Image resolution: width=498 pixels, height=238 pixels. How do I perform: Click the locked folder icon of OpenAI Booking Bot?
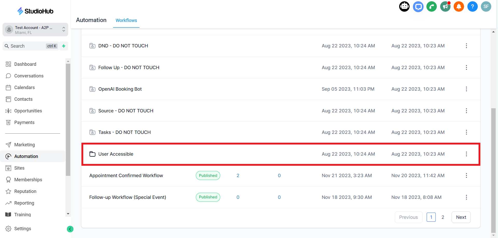(x=92, y=89)
